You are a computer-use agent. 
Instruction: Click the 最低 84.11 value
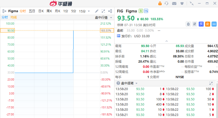(145, 51)
